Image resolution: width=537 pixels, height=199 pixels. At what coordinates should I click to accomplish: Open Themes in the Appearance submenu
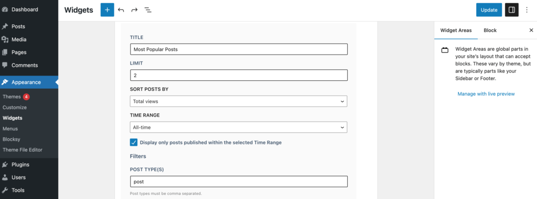click(12, 97)
